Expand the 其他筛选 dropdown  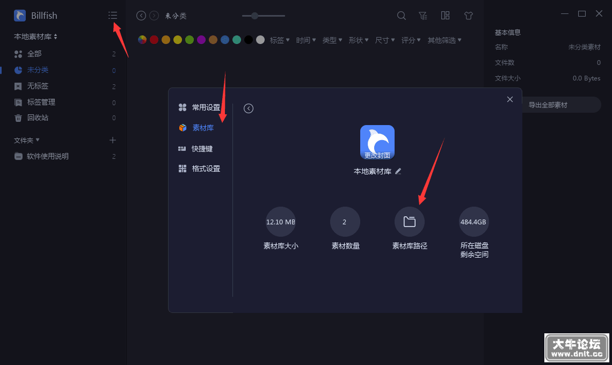(445, 40)
